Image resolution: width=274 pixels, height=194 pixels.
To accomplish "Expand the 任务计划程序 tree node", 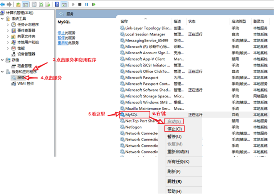I will pos(8,25).
